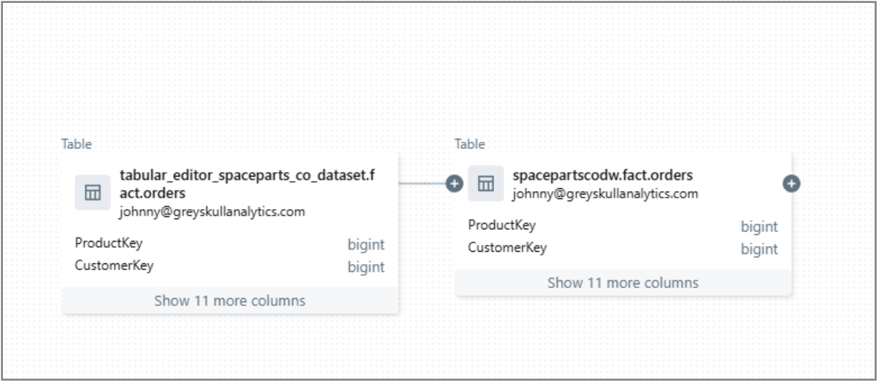Click the table icon on the tabular_editor_spaceparts_co_dataset card
Screen dimensions: 878x382
click(x=93, y=192)
